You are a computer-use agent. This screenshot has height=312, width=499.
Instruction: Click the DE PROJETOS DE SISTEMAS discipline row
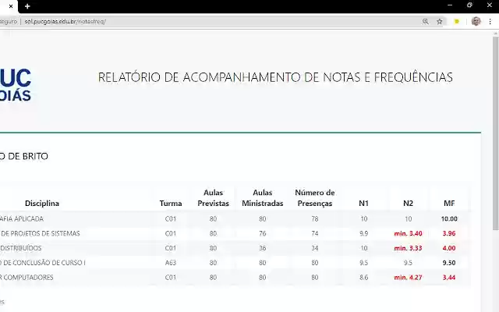40,233
